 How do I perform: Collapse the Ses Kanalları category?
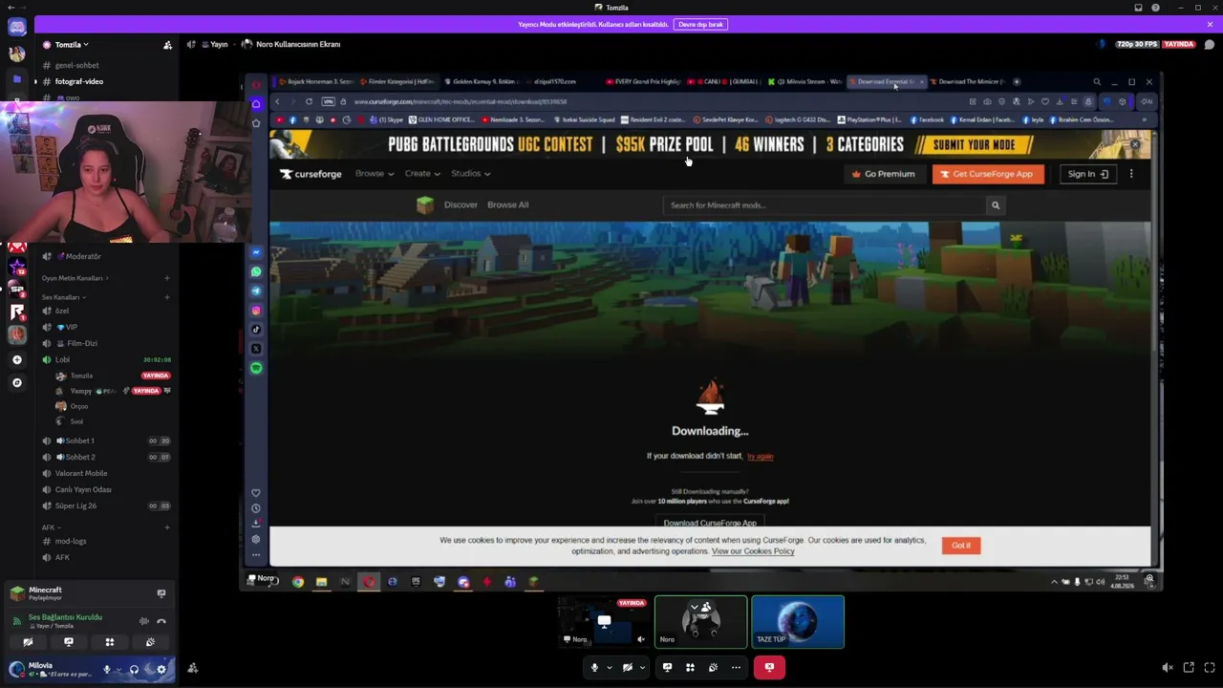63,297
